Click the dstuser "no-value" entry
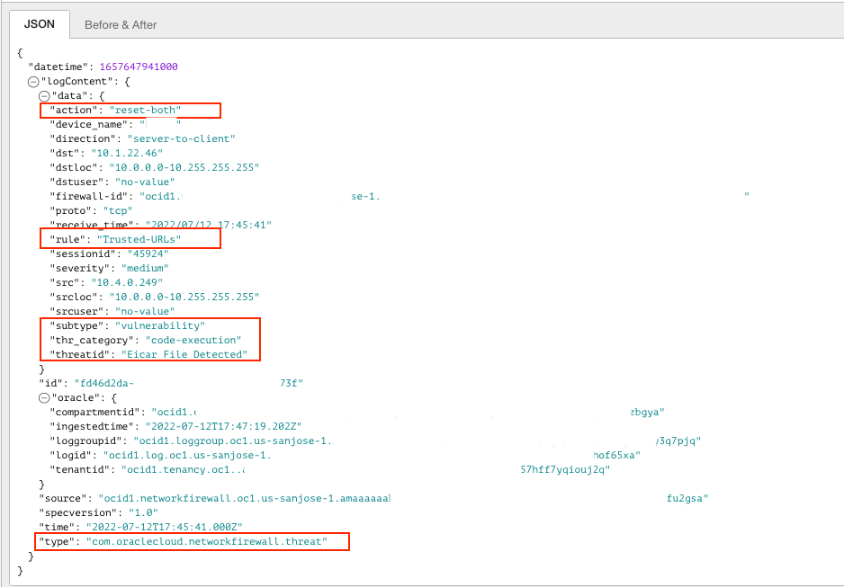Viewport: 844px width, 587px height. coord(145,182)
